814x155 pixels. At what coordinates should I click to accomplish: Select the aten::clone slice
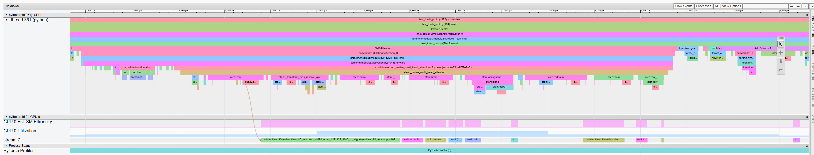(492, 82)
